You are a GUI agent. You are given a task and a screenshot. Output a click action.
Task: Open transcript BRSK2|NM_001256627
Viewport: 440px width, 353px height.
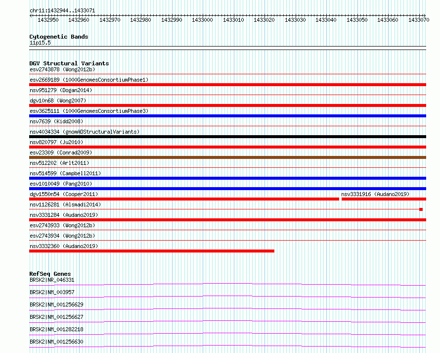coord(56,317)
